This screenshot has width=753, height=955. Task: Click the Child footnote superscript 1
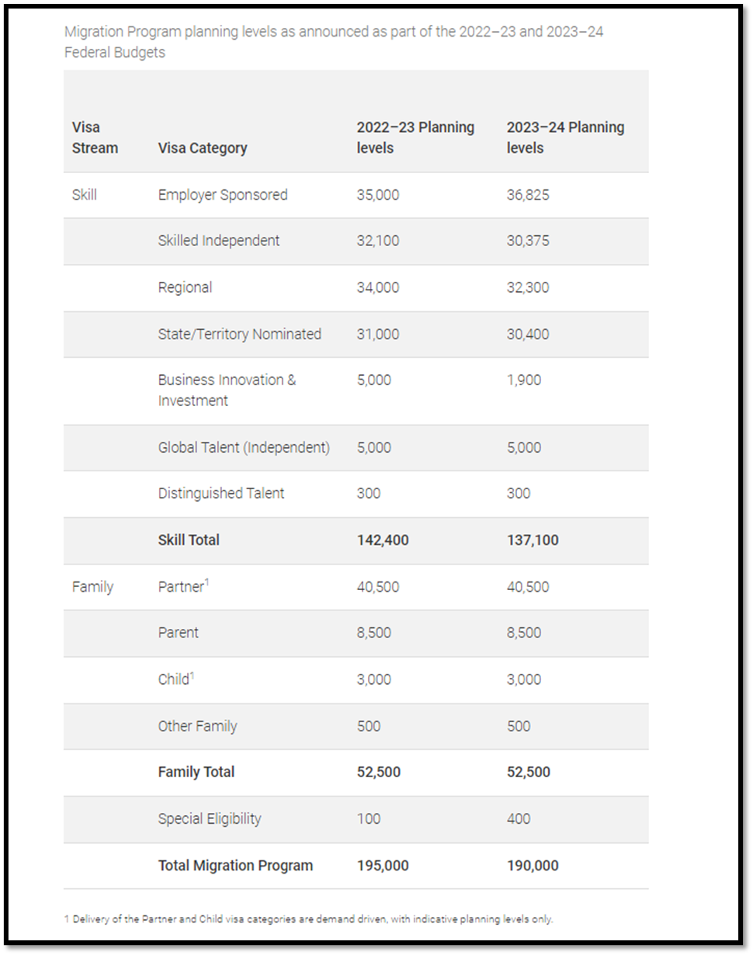[x=192, y=675]
